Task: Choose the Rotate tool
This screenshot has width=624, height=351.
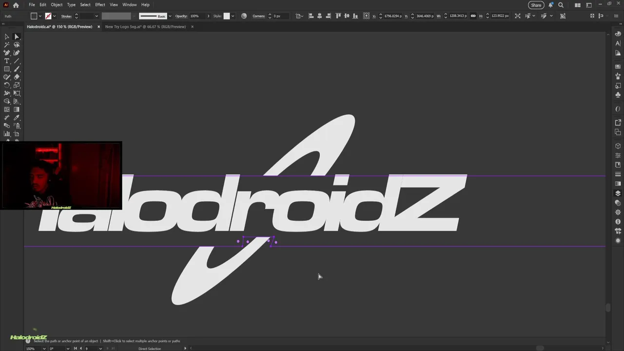Action: point(7,85)
